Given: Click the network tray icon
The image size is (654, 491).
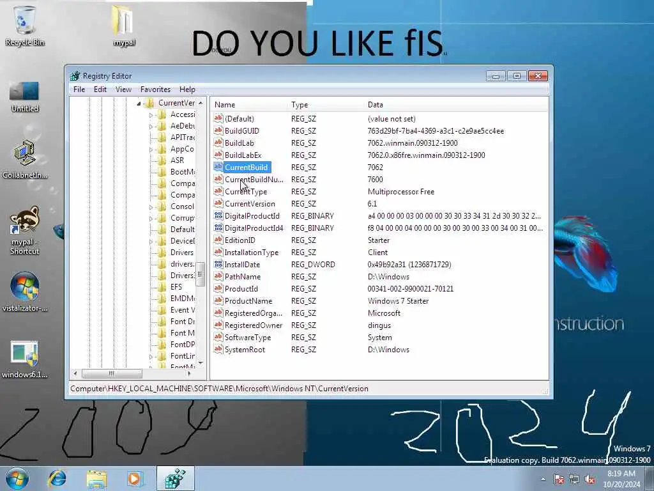Looking at the screenshot, I should [574, 479].
